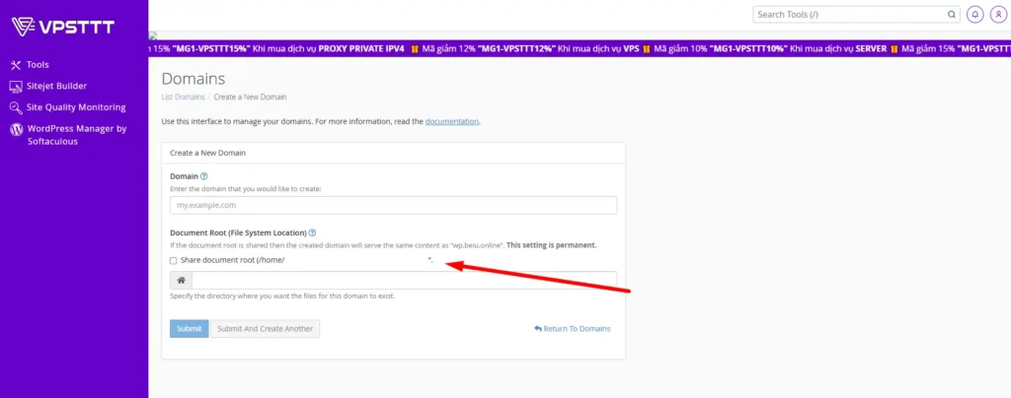Open Sitejet Builder in sidebar
1011x398 pixels.
[x=56, y=86]
